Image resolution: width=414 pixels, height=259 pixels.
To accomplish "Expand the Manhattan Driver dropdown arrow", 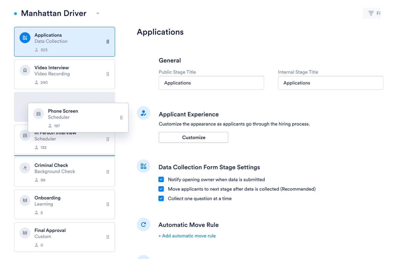I will click(98, 13).
